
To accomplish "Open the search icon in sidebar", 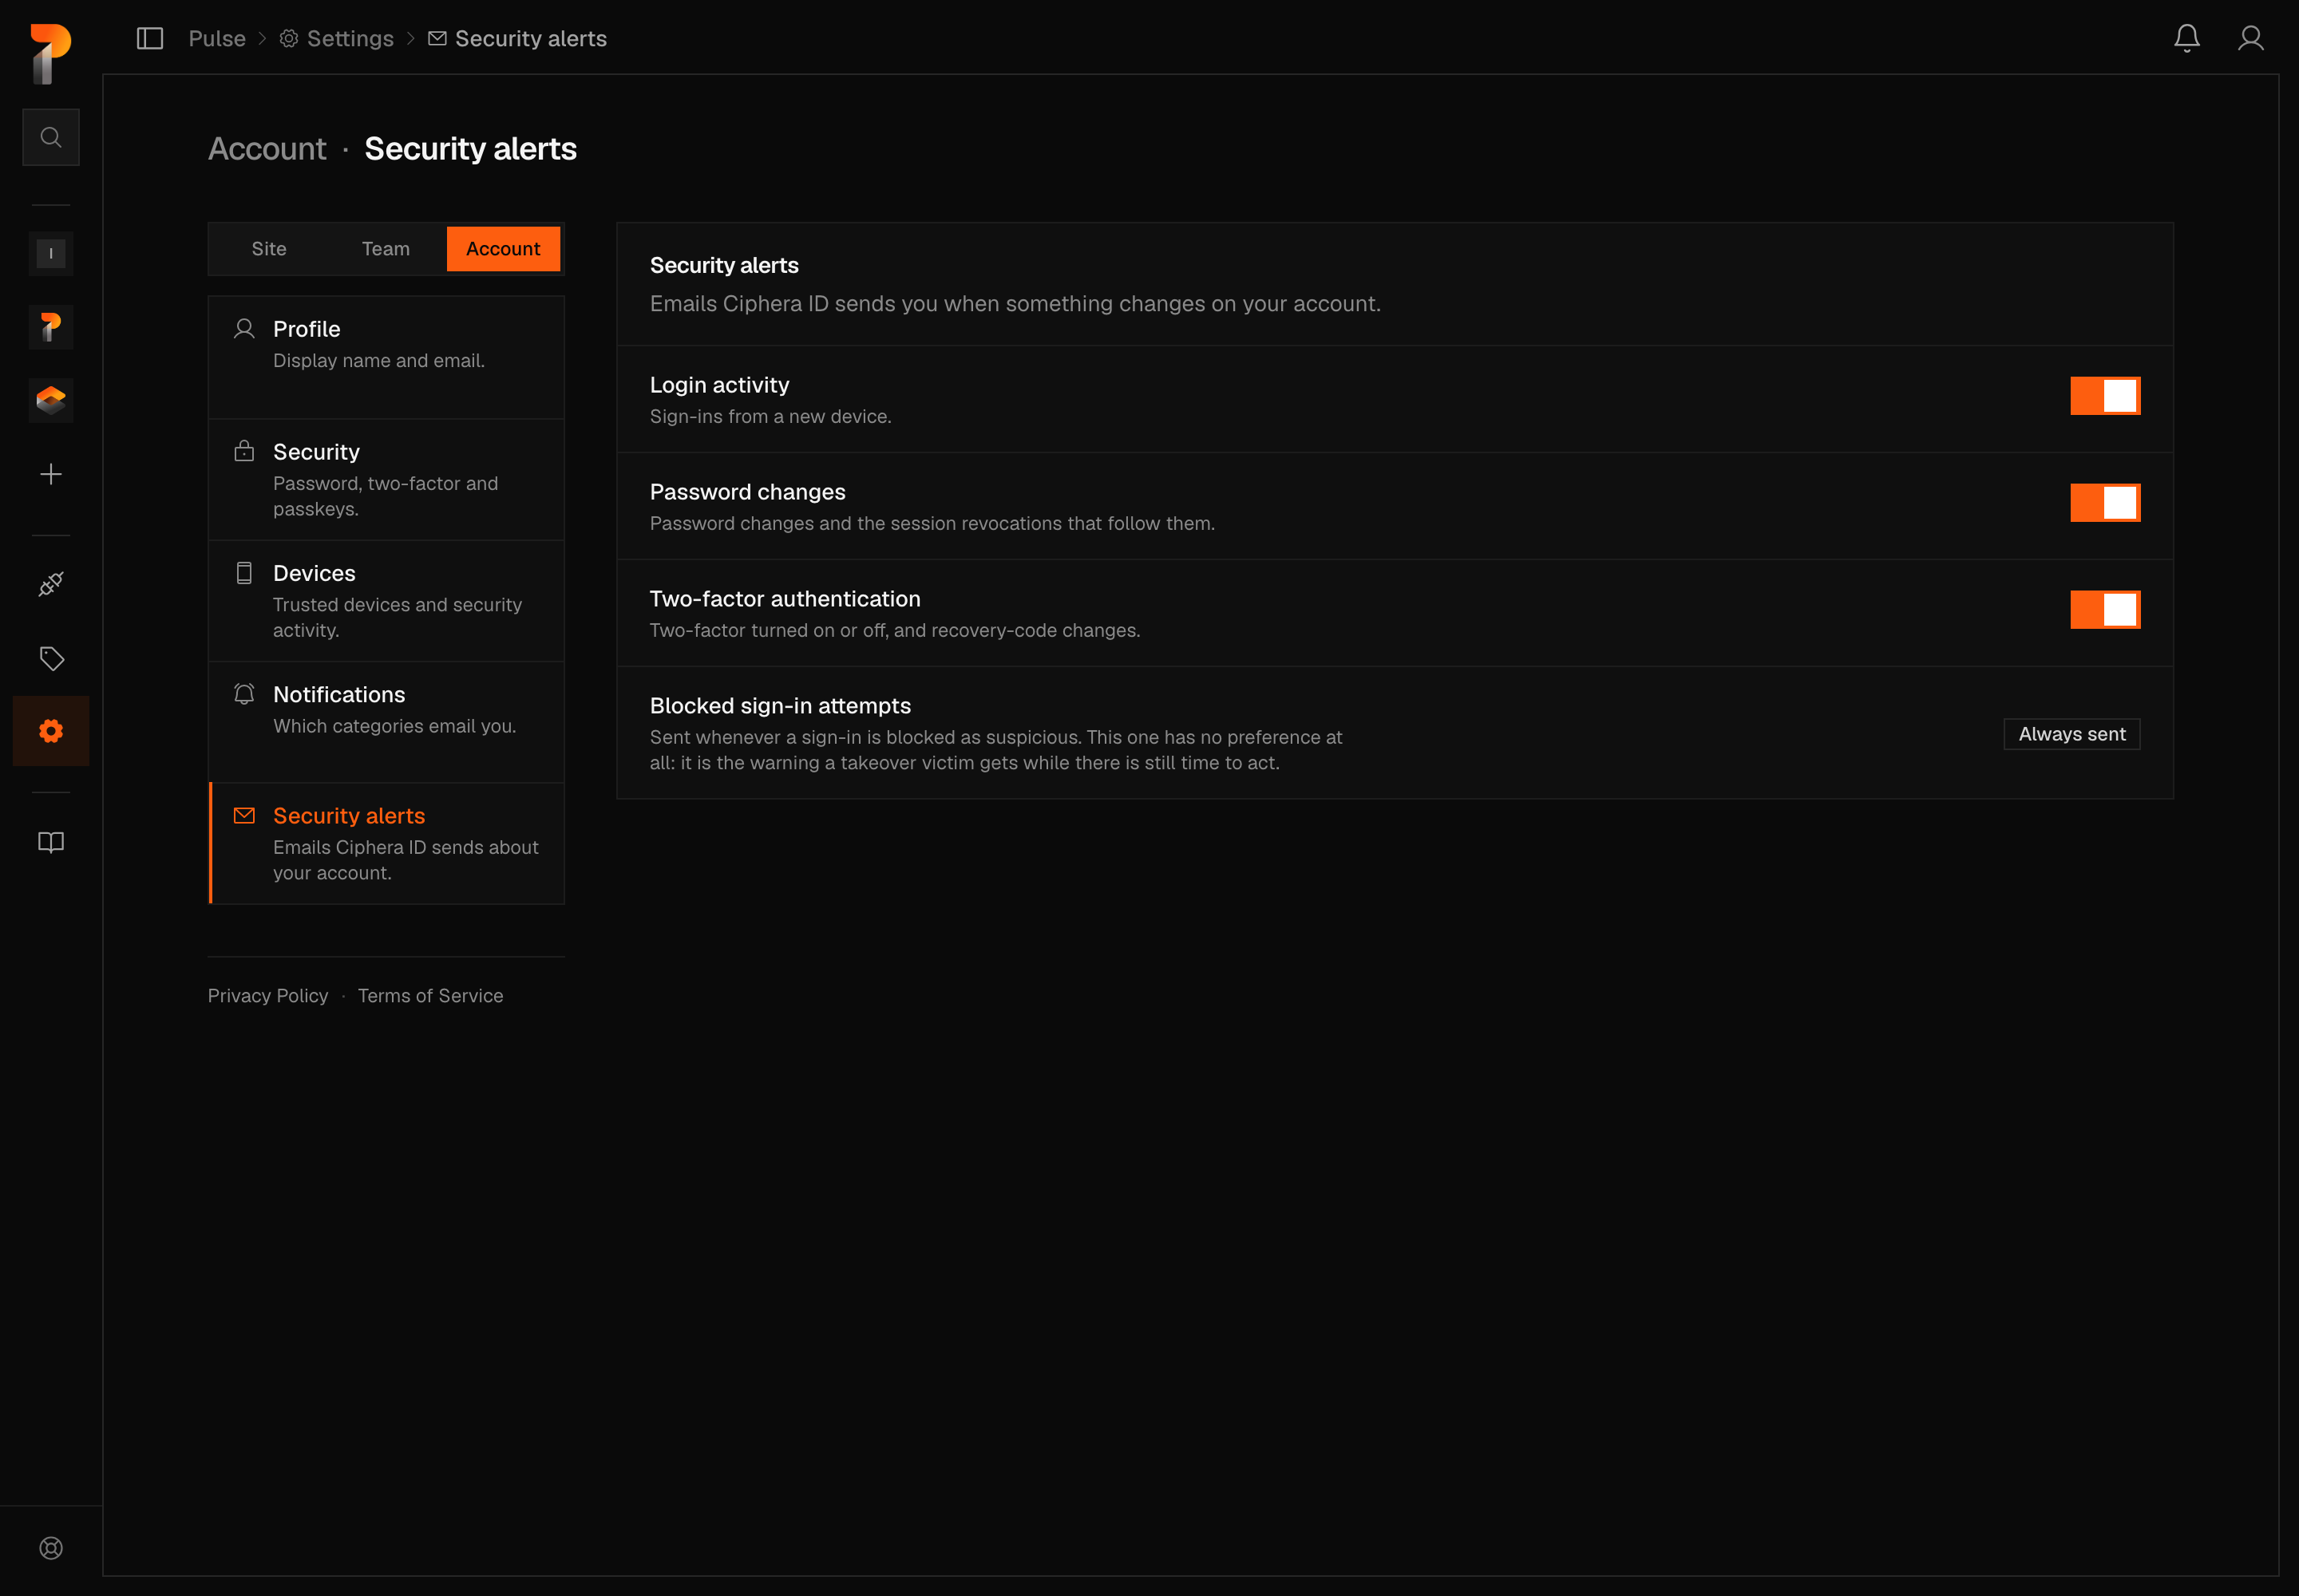I will (x=51, y=137).
